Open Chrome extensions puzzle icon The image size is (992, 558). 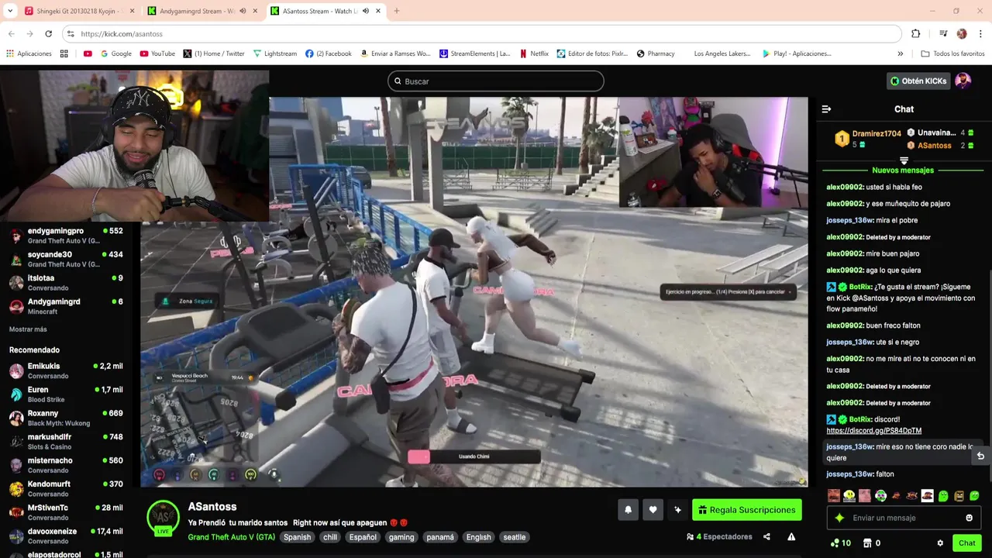(915, 34)
